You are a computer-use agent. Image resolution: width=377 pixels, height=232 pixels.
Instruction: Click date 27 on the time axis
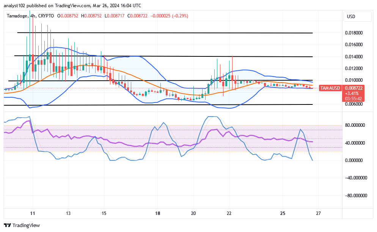(x=318, y=213)
